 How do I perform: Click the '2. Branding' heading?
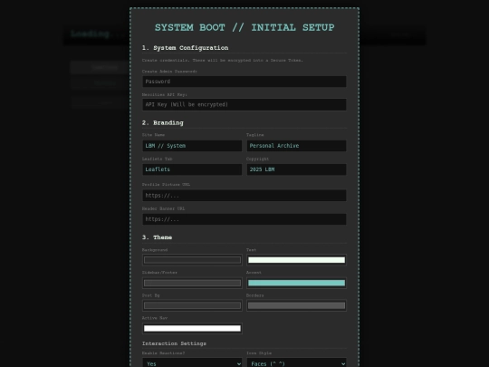(x=162, y=122)
